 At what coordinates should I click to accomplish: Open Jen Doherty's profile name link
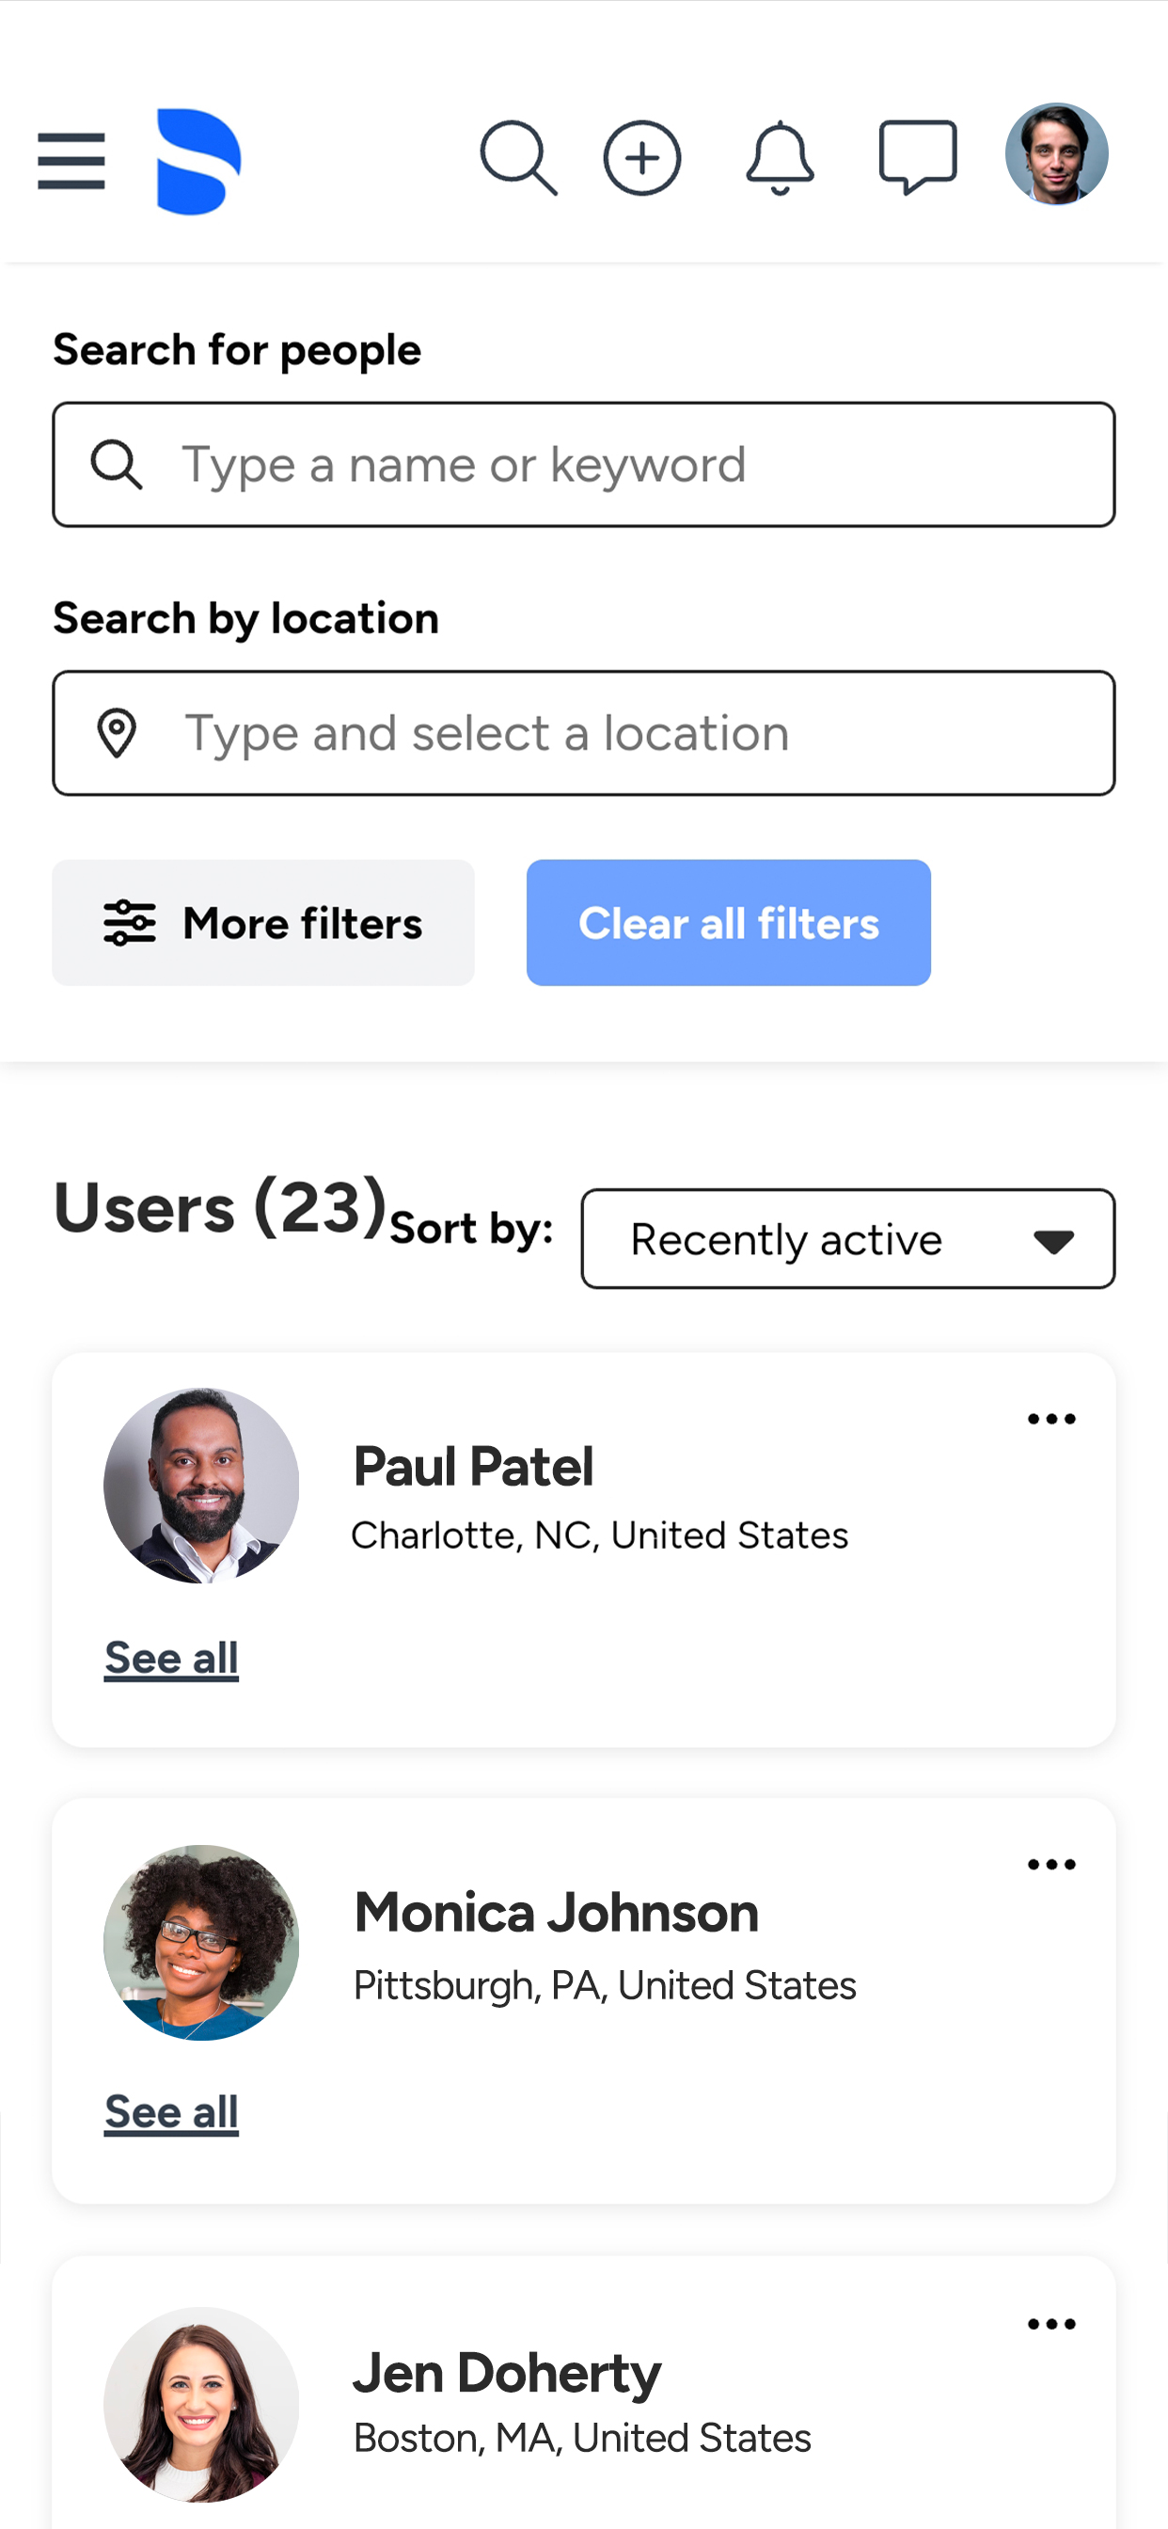point(507,2374)
